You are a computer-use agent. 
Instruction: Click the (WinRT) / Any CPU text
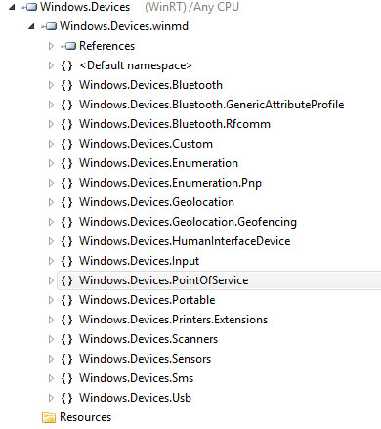pos(191,7)
